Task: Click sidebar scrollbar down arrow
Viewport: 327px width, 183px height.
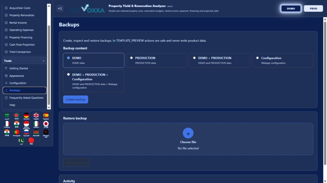Action: click(49, 108)
